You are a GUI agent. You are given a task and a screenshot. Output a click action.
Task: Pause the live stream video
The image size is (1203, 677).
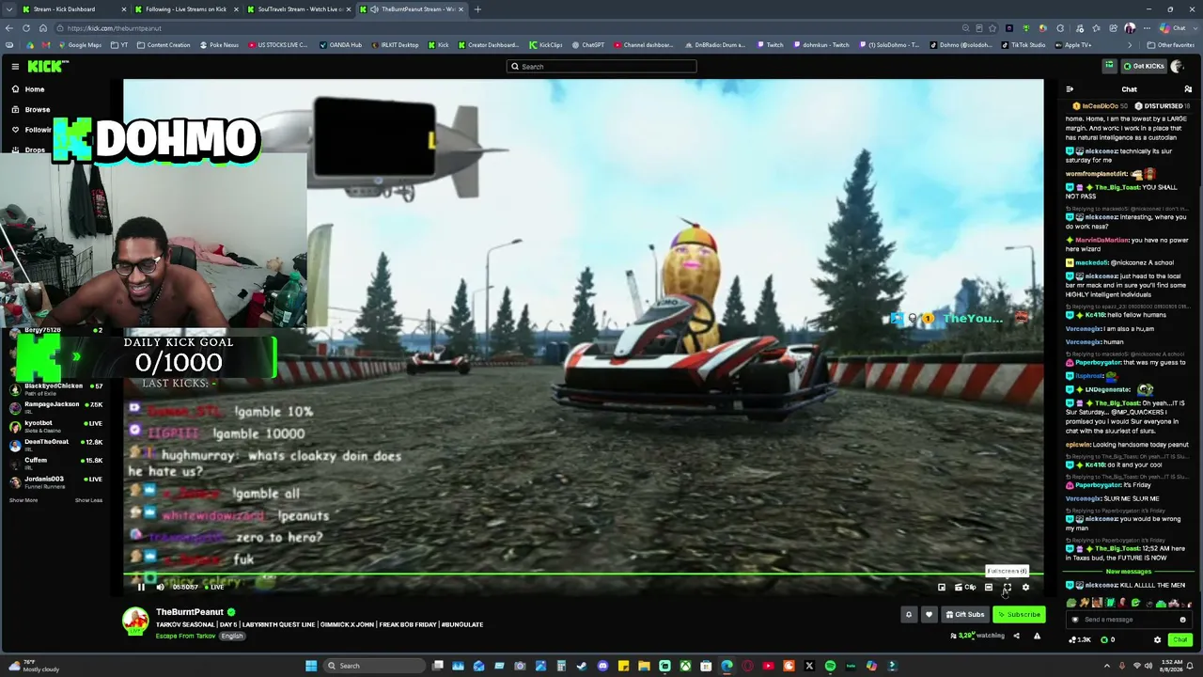141,587
